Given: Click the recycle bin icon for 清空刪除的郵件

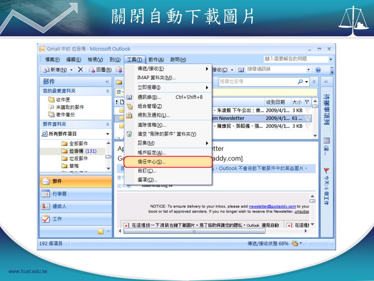Looking at the screenshot, I should tap(129, 134).
